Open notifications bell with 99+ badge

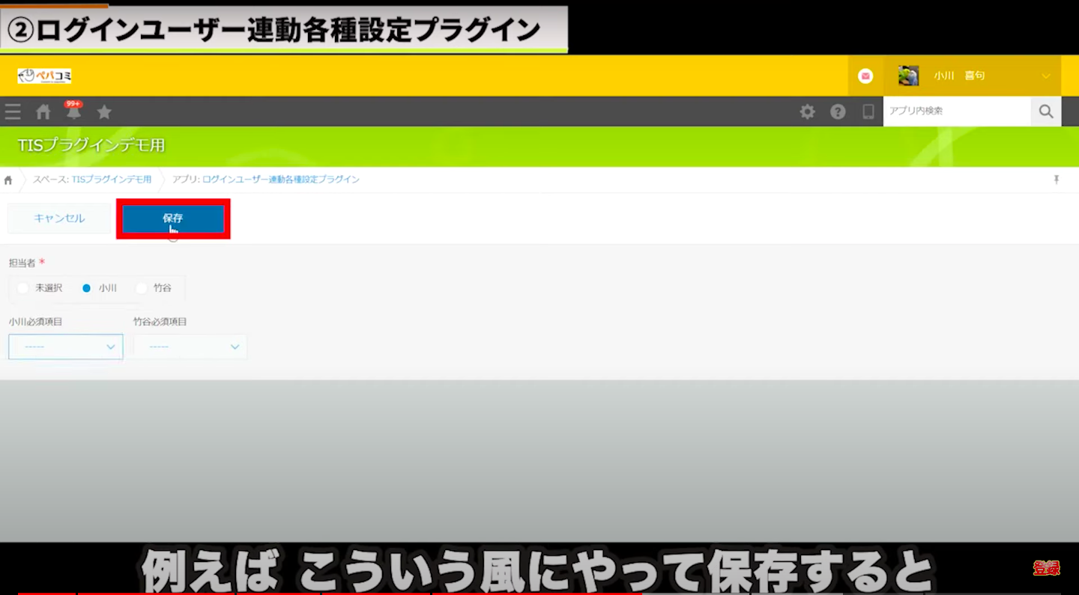(73, 112)
